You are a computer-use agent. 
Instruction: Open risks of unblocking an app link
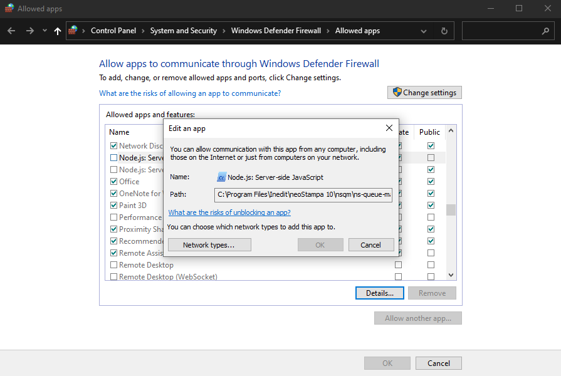[x=229, y=212]
